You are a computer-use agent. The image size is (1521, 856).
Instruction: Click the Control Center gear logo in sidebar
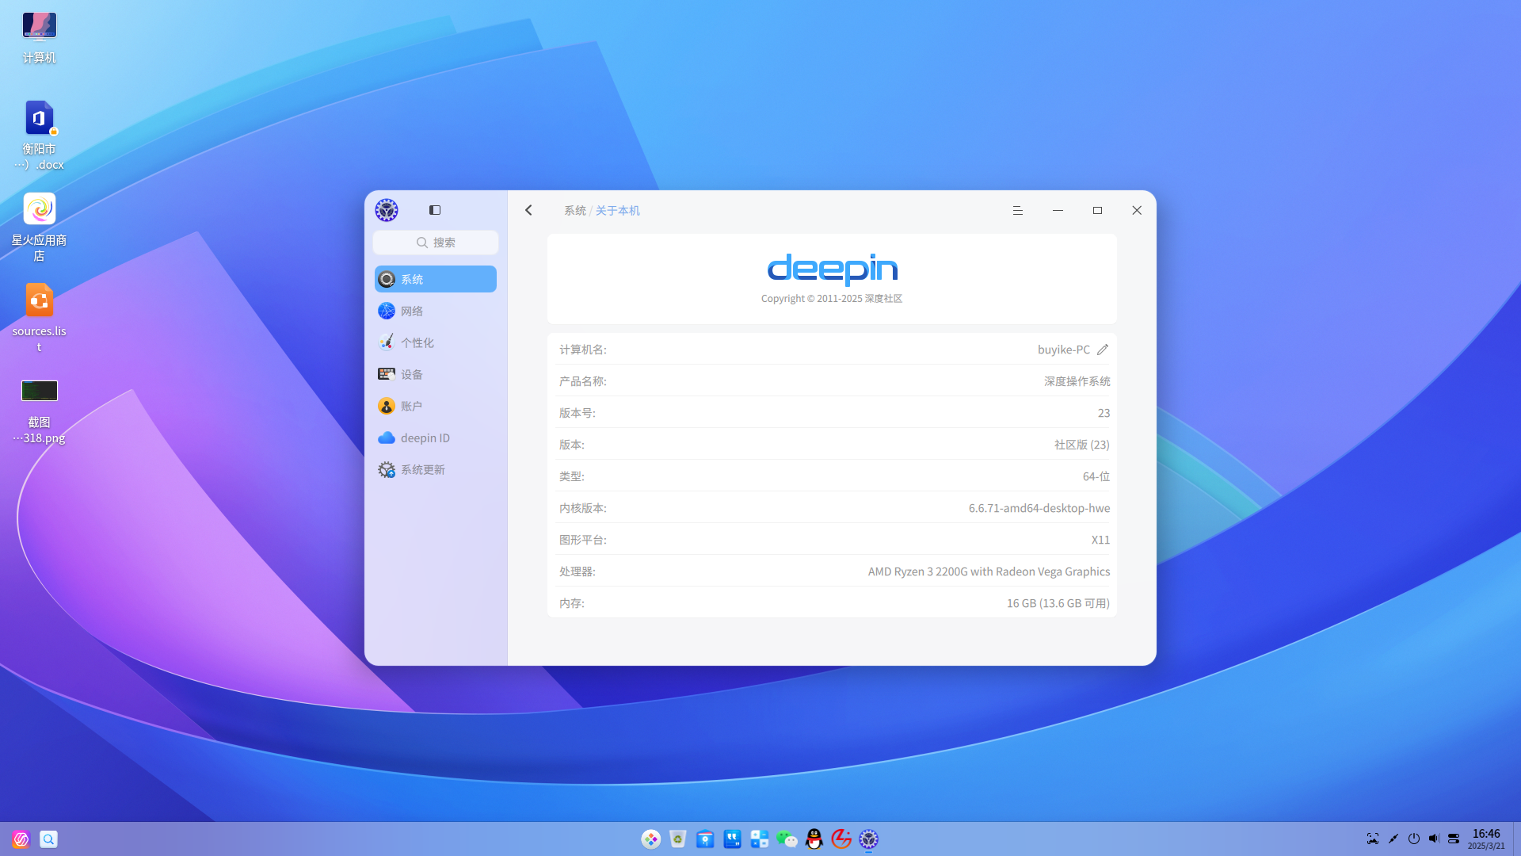(387, 210)
